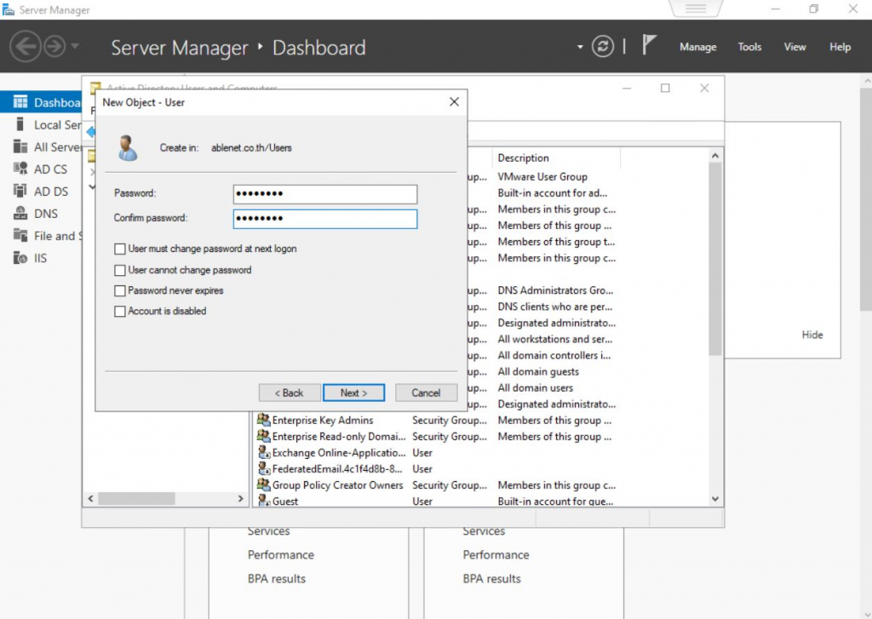Click the AD DS sidebar icon
The image size is (872, 619).
click(x=20, y=192)
